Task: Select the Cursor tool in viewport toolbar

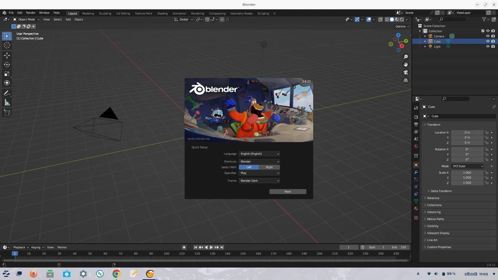Action: pos(7,45)
